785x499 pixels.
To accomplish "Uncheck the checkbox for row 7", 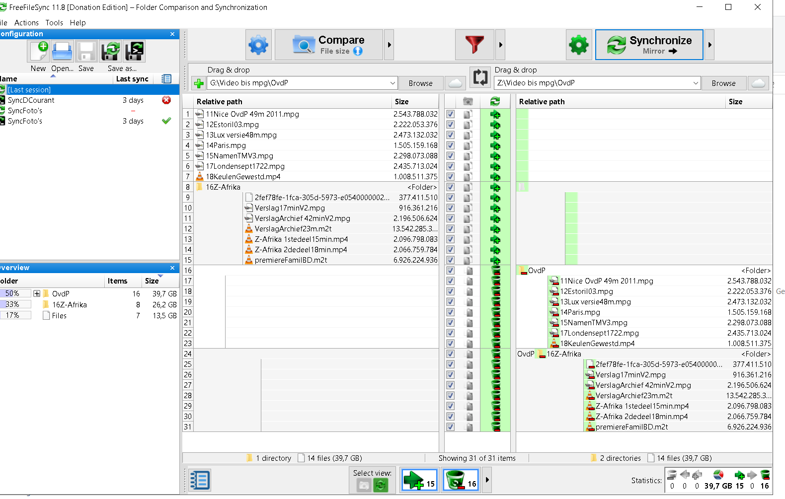I will [x=450, y=177].
